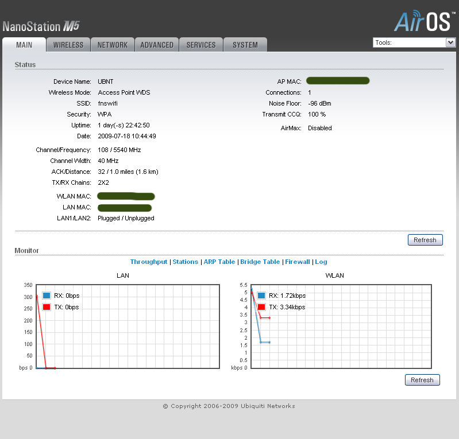Click the AirOS logo
The height and width of the screenshot is (439, 459).
coord(425,21)
